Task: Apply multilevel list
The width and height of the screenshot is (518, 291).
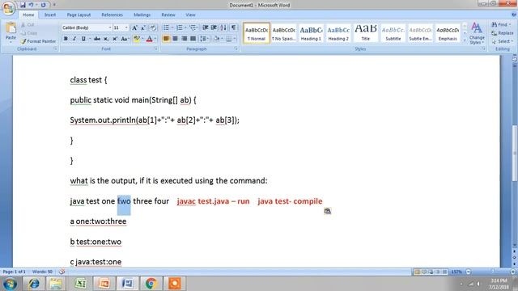Action: click(x=193, y=27)
